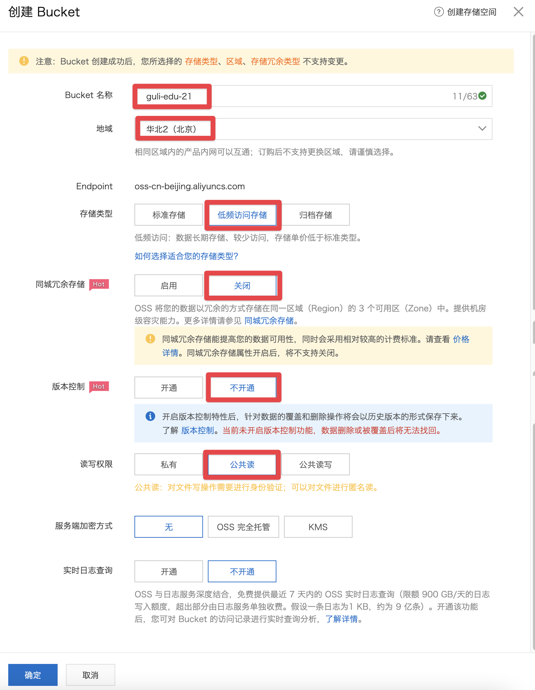Click the Endpoint value oss-cn-beijing.aliyuncs.com
Image resolution: width=535 pixels, height=690 pixels.
[x=190, y=186]
